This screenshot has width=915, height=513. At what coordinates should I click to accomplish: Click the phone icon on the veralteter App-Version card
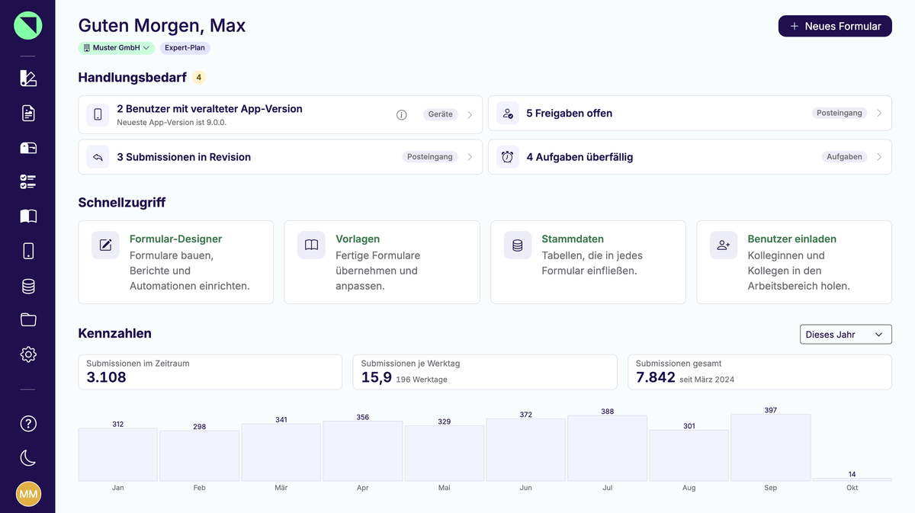(98, 114)
